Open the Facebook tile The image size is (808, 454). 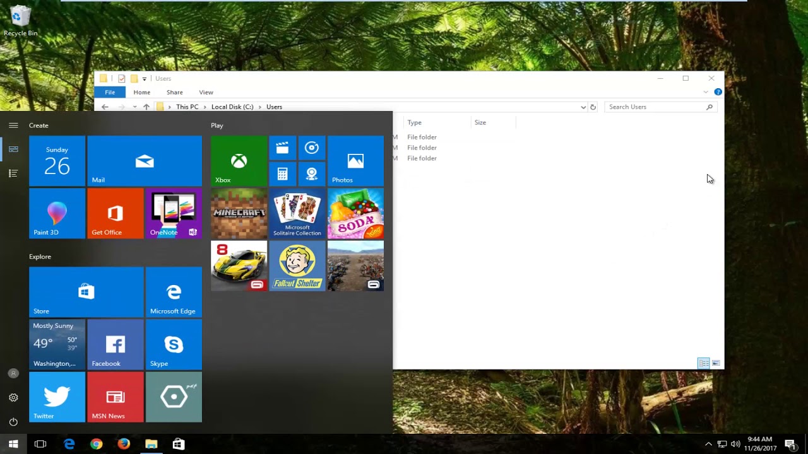pyautogui.click(x=116, y=344)
